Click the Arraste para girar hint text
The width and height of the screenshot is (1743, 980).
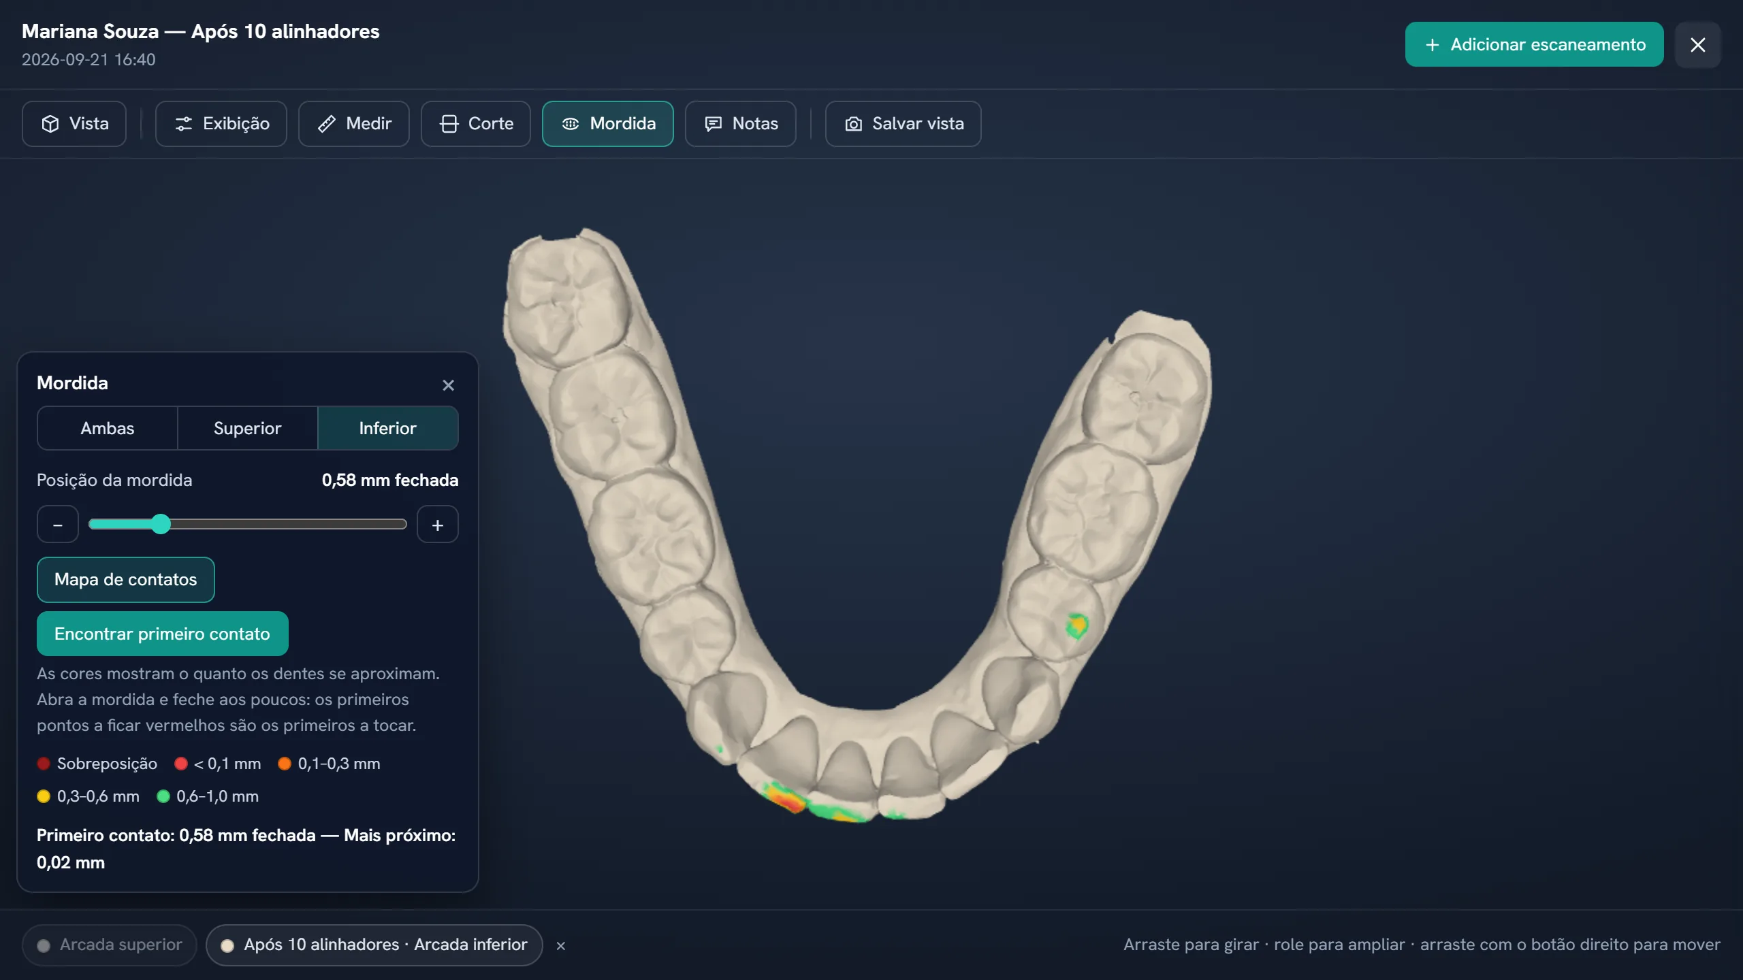click(x=1422, y=945)
